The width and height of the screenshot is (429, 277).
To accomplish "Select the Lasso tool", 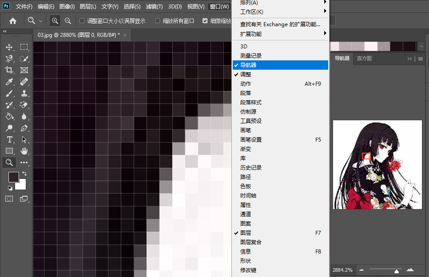I will click(9, 59).
